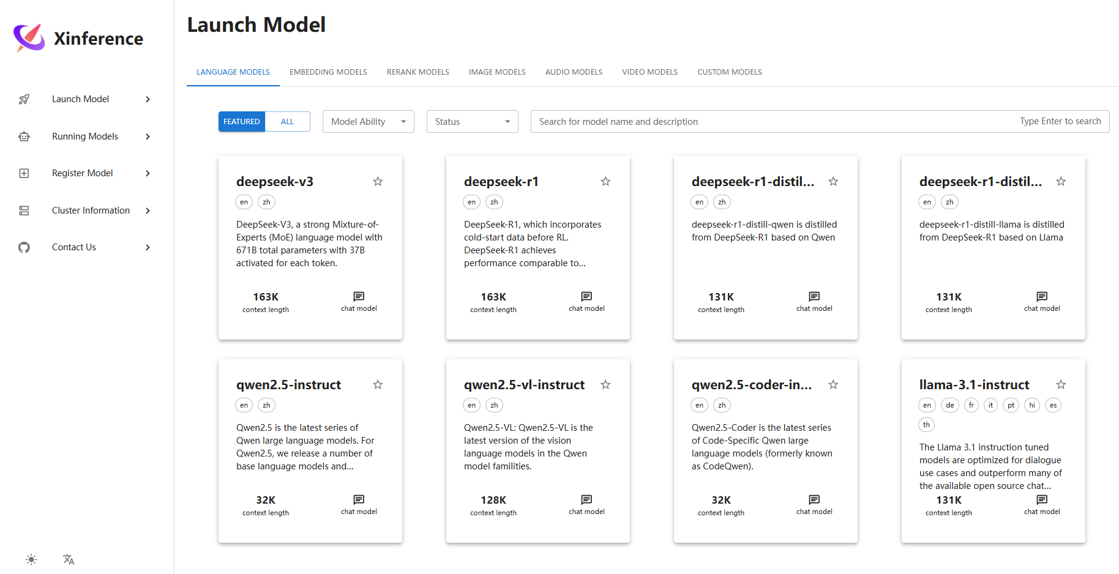
Task: Toggle the light/dark theme sun icon
Action: pyautogui.click(x=32, y=559)
